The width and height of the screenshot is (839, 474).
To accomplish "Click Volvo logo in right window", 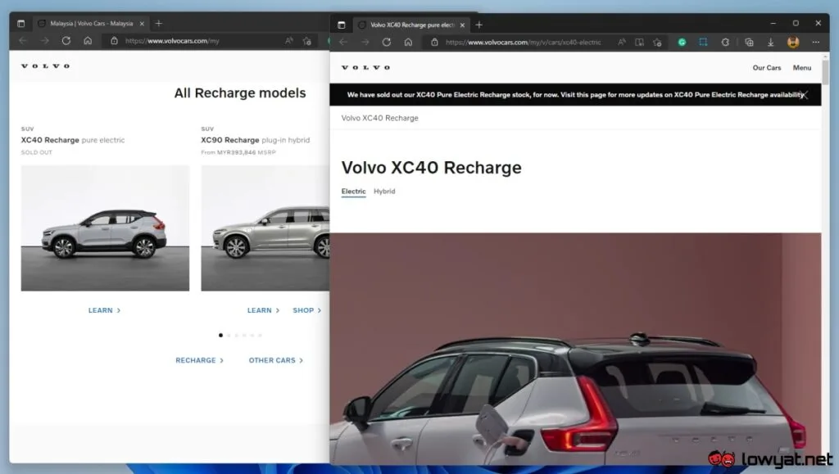I will pos(366,68).
